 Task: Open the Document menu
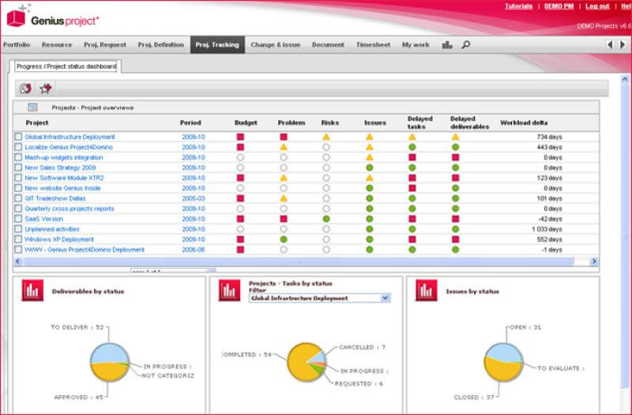[x=328, y=45]
